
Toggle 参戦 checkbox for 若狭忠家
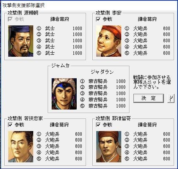tap(10, 125)
